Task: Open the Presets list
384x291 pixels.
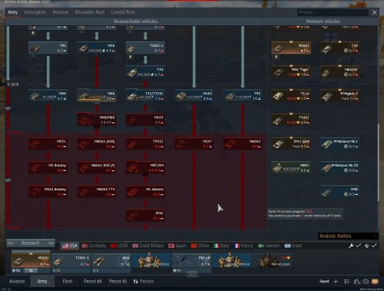Action: point(144,281)
